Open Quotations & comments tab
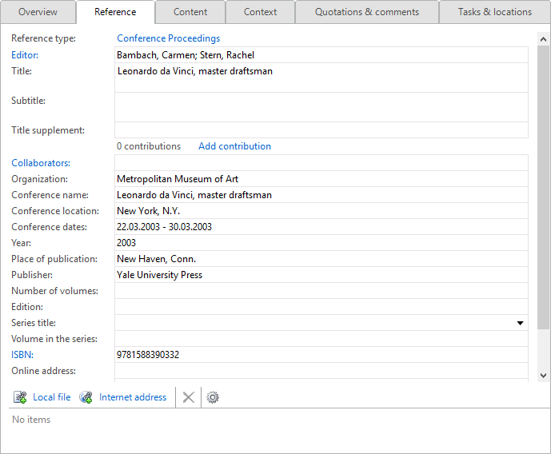Image resolution: width=551 pixels, height=454 pixels. point(367,12)
